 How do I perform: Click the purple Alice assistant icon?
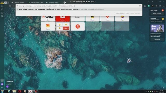2,84
